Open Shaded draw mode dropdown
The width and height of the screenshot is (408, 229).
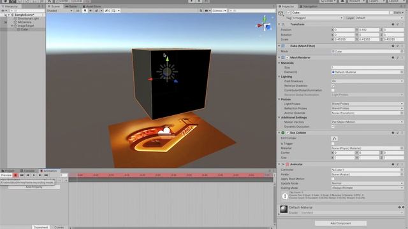[x=60, y=11]
